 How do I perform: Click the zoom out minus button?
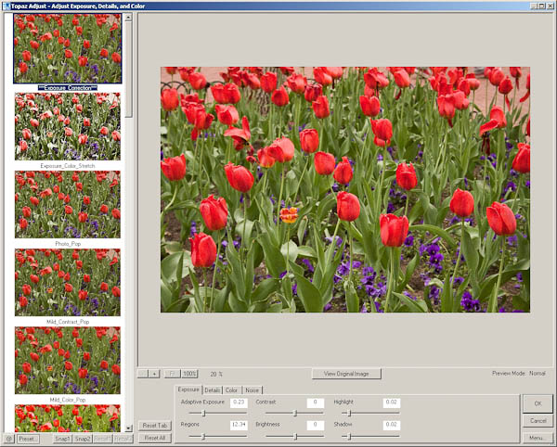tap(143, 374)
